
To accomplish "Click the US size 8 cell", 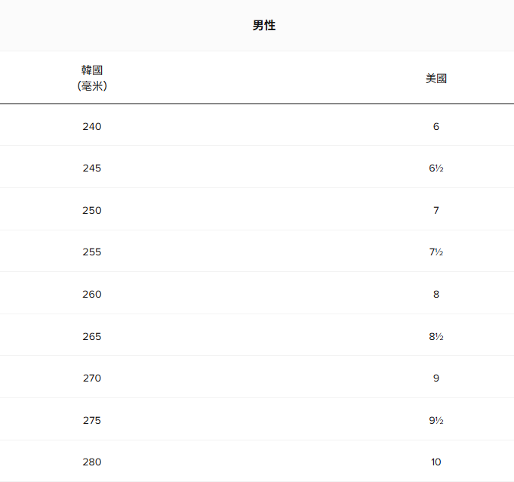I will [x=436, y=294].
